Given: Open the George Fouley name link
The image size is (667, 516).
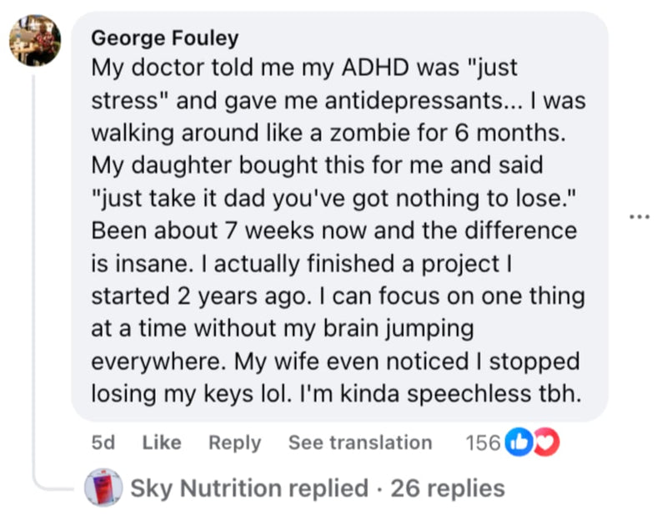Looking at the screenshot, I should pyautogui.click(x=164, y=38).
